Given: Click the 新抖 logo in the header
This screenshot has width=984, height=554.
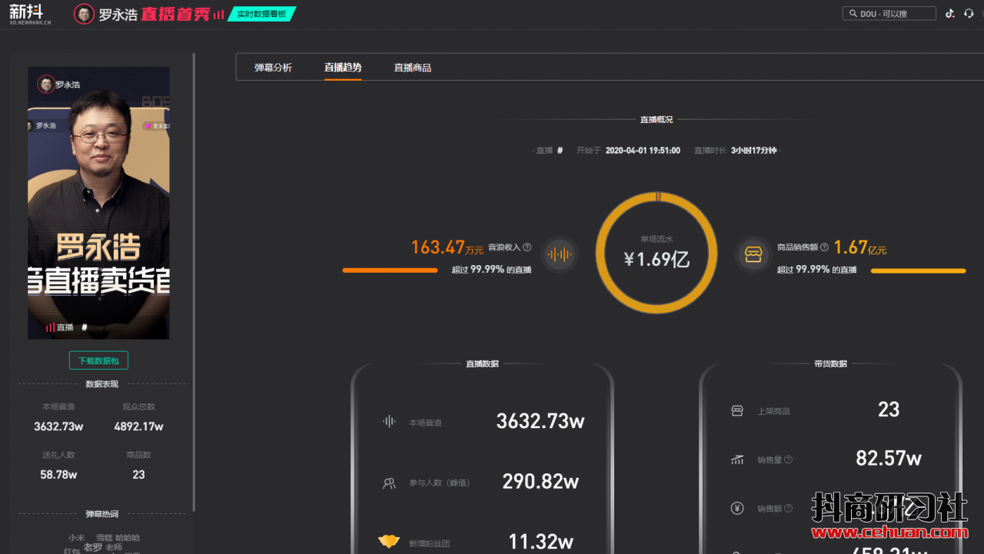Looking at the screenshot, I should click(30, 14).
